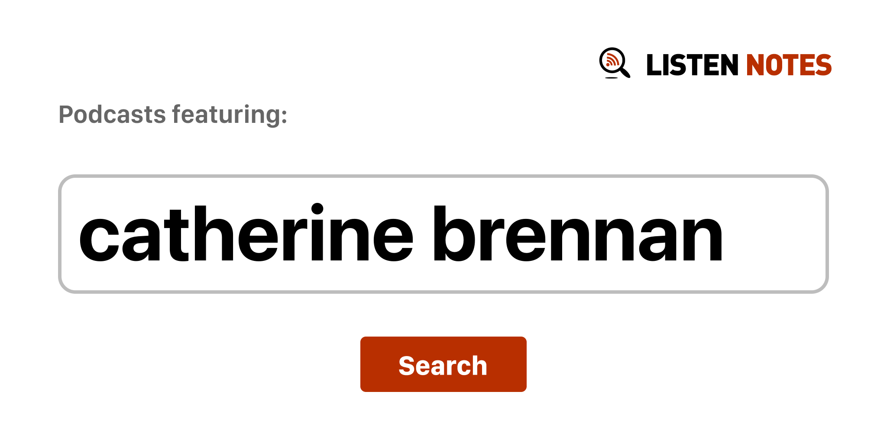Image resolution: width=887 pixels, height=443 pixels.
Task: Click the RSS signal symbol inside the logo
Action: (x=612, y=61)
